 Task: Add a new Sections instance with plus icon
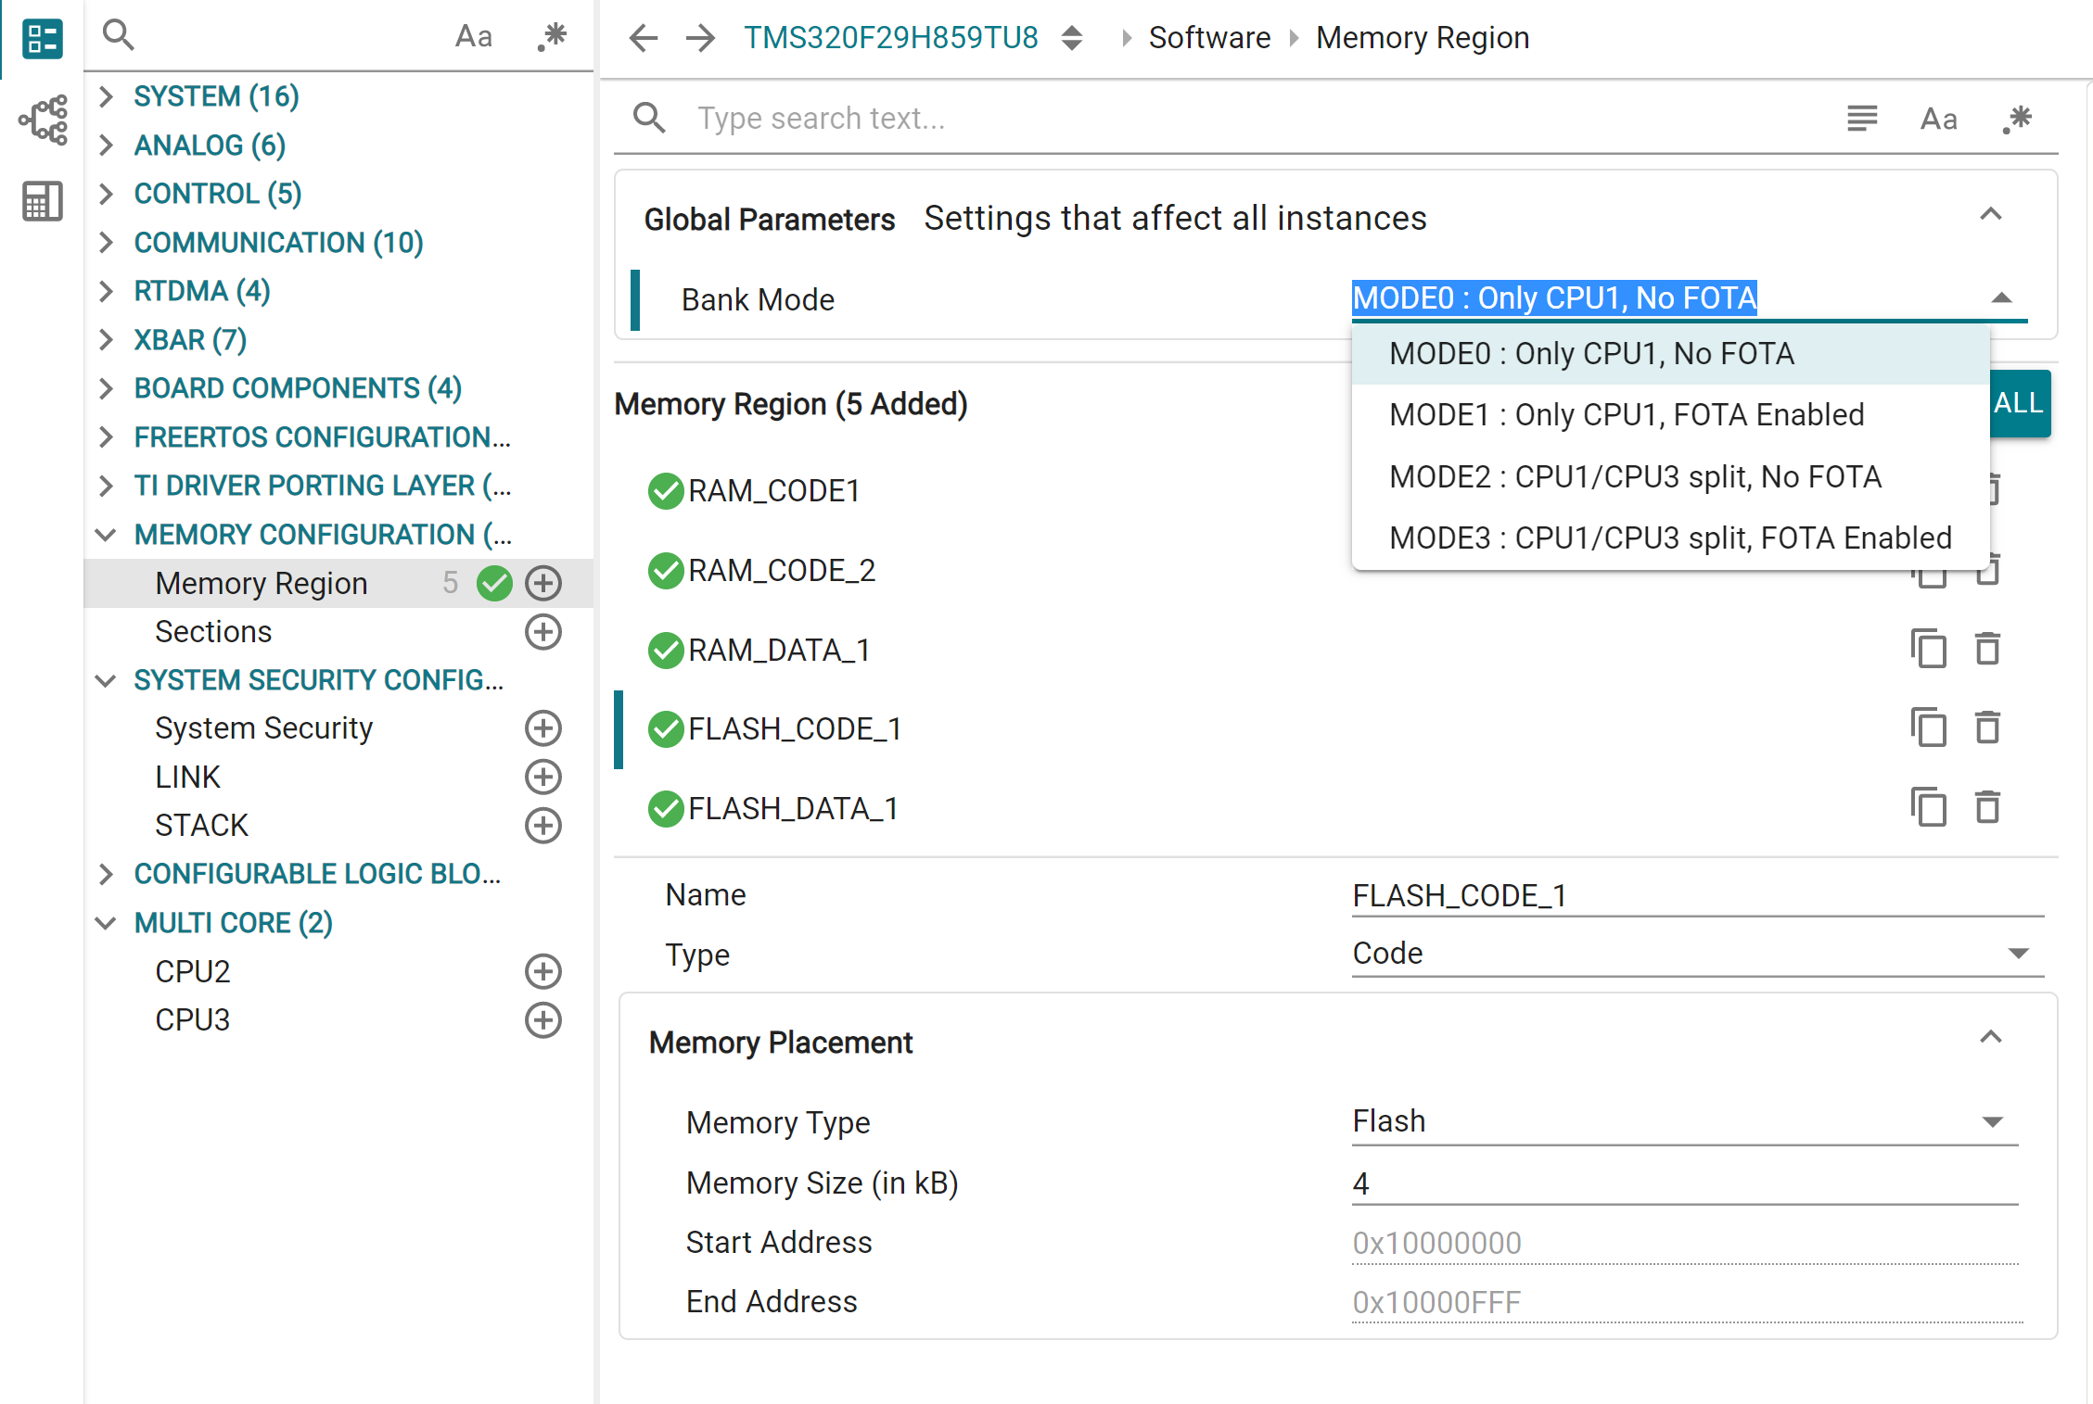pos(543,632)
